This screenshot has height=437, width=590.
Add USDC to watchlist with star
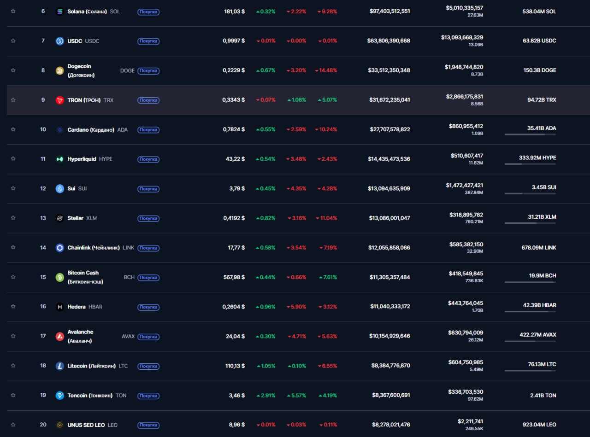point(13,41)
